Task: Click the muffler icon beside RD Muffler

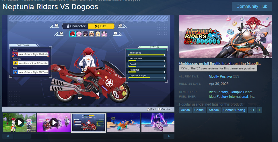Action: (15, 63)
